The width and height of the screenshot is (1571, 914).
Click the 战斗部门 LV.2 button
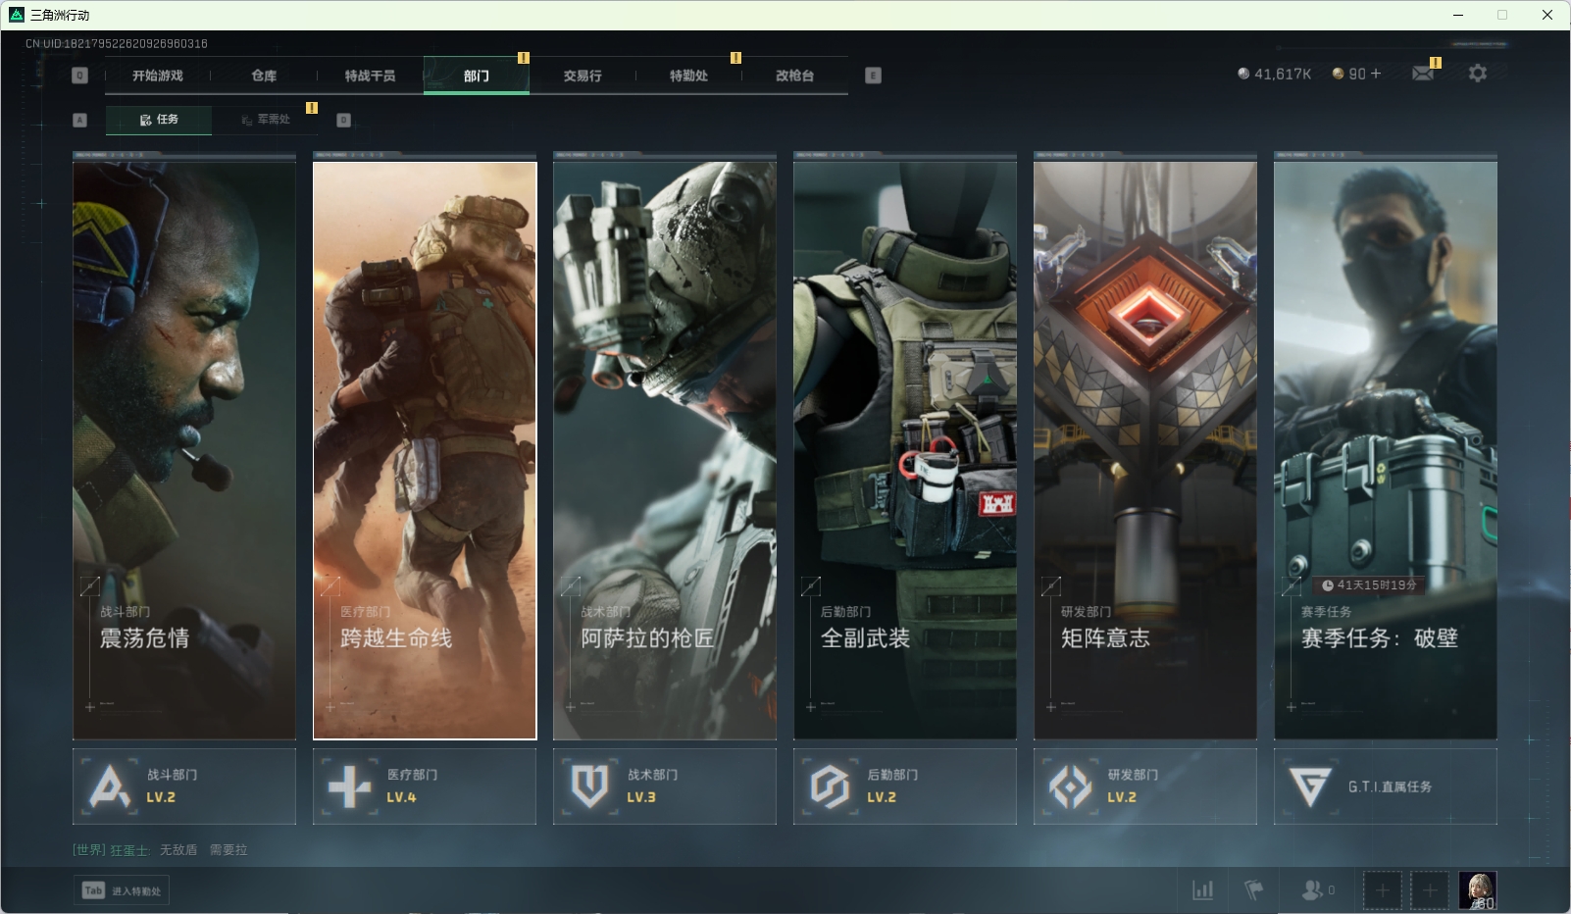pyautogui.click(x=184, y=787)
